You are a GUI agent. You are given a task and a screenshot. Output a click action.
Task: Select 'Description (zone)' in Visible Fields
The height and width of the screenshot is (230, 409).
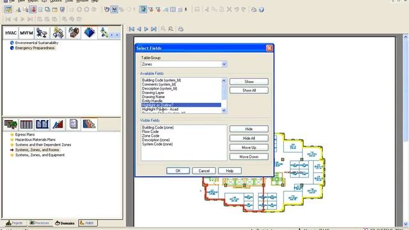(156, 140)
